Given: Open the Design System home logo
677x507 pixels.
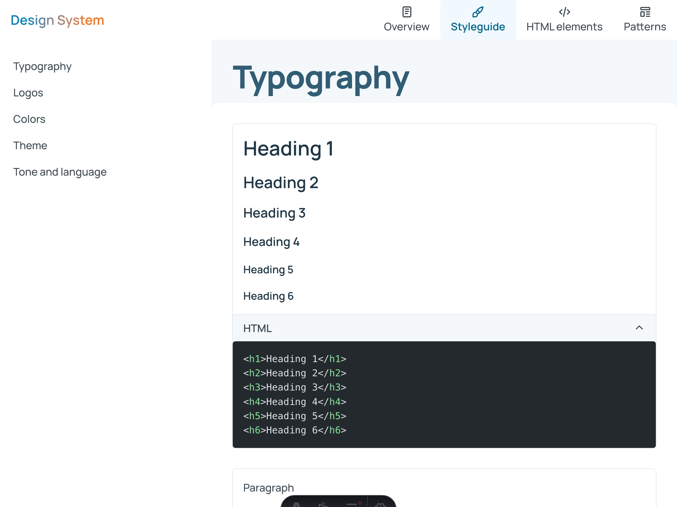Looking at the screenshot, I should (x=58, y=20).
